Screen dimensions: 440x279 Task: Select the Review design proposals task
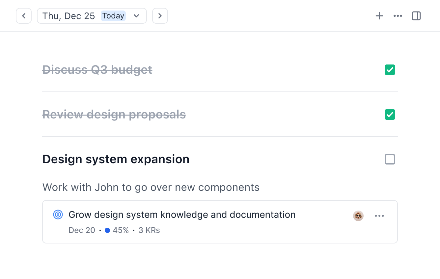click(114, 114)
